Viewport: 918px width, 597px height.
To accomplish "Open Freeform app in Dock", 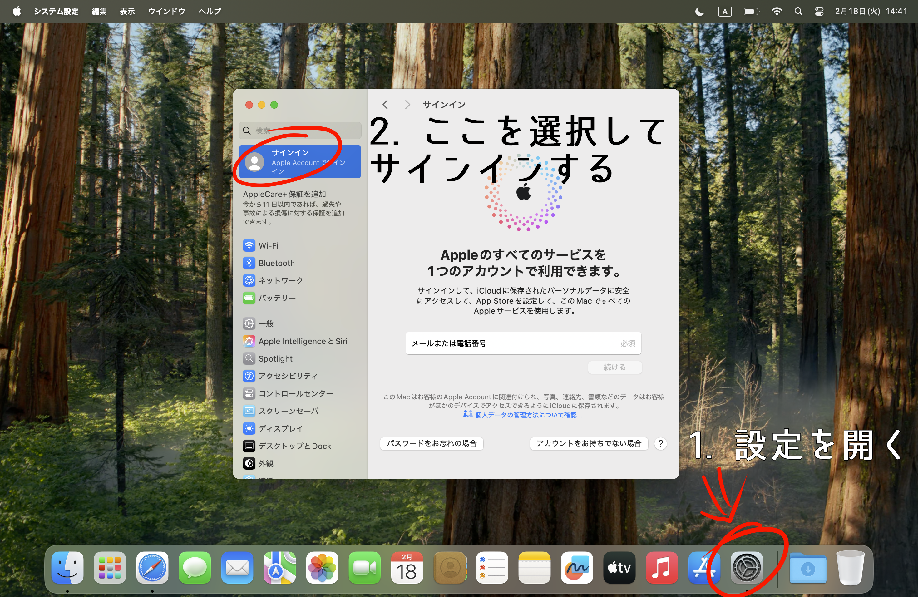I will pyautogui.click(x=577, y=568).
